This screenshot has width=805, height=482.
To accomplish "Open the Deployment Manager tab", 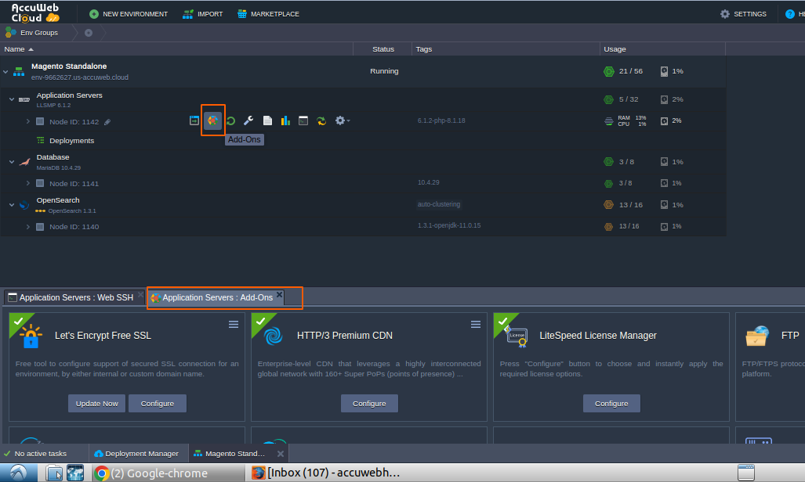I will (x=136, y=454).
